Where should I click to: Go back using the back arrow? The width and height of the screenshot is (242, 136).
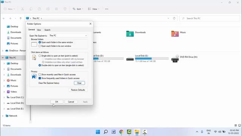pos(4,19)
